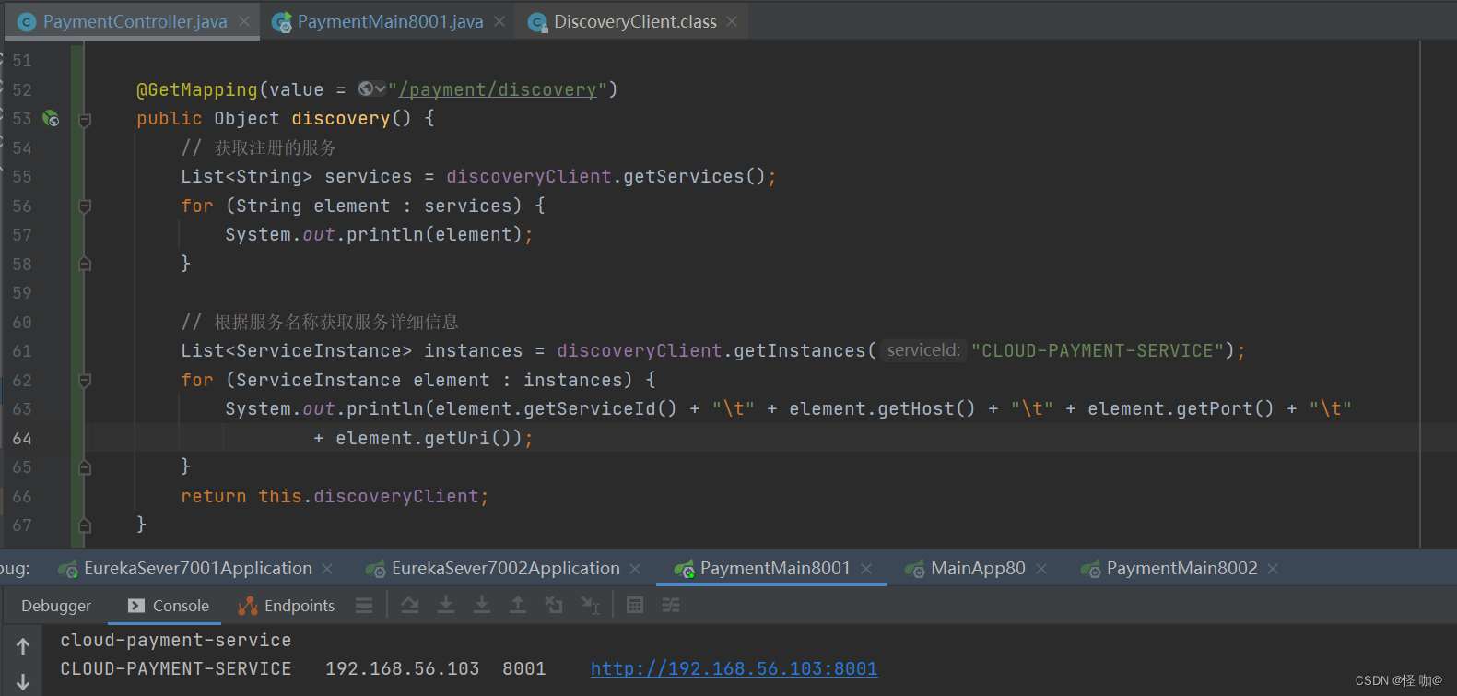Image resolution: width=1457 pixels, height=696 pixels.
Task: Click Evaluate Expression calculator icon
Action: click(x=635, y=605)
